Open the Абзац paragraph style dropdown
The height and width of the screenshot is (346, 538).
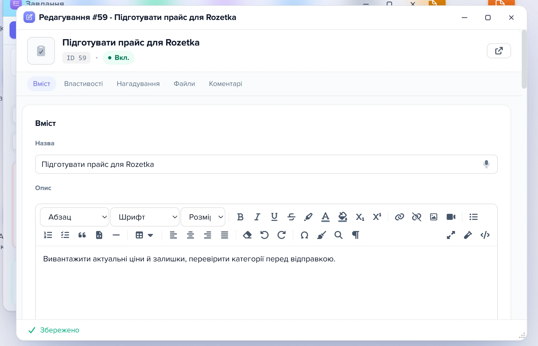click(75, 217)
